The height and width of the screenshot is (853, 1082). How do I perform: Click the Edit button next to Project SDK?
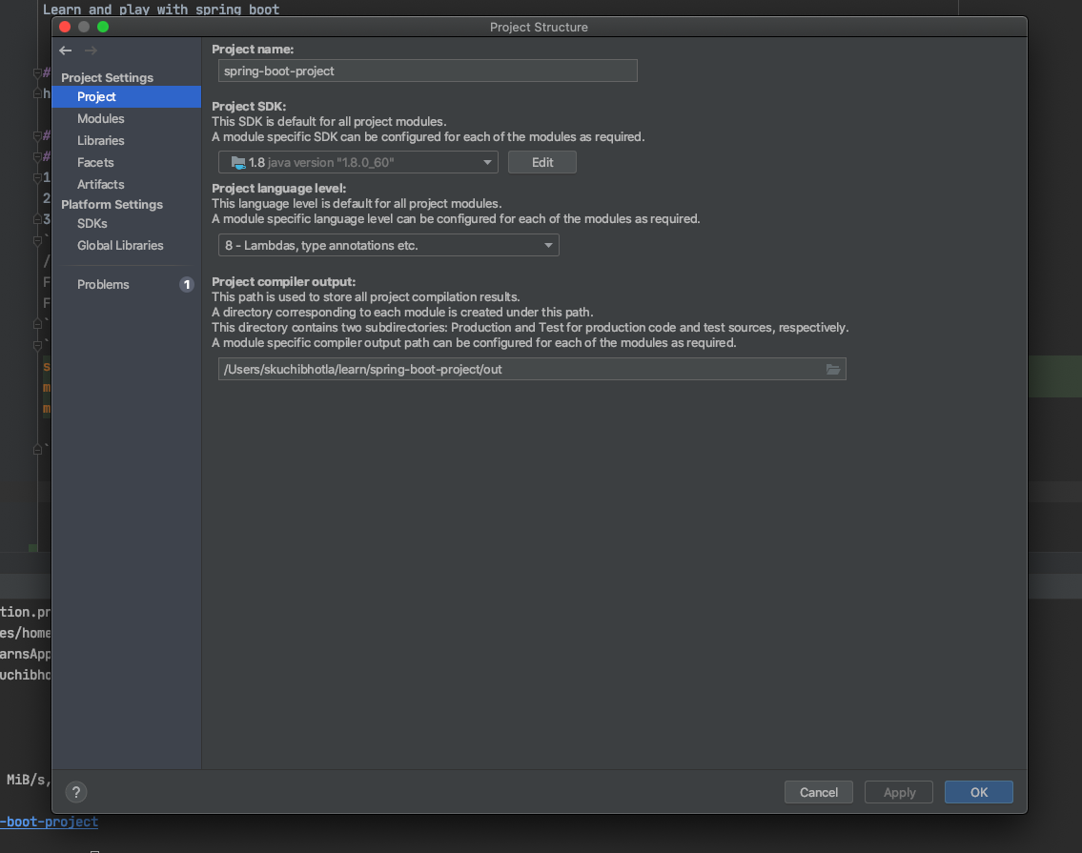[541, 162]
